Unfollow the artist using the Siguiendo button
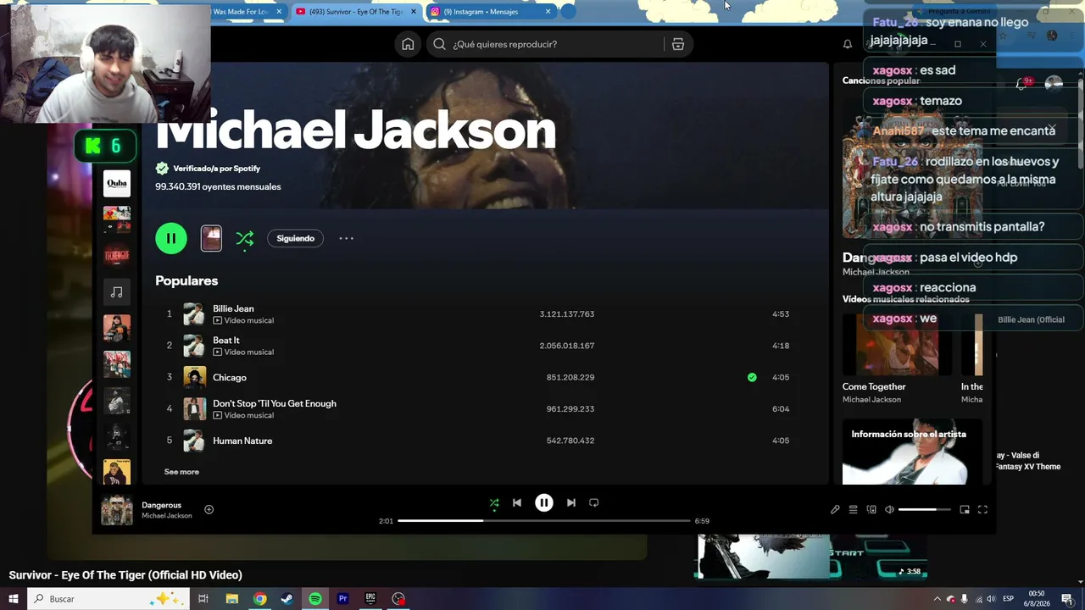The width and height of the screenshot is (1085, 610). click(x=296, y=238)
